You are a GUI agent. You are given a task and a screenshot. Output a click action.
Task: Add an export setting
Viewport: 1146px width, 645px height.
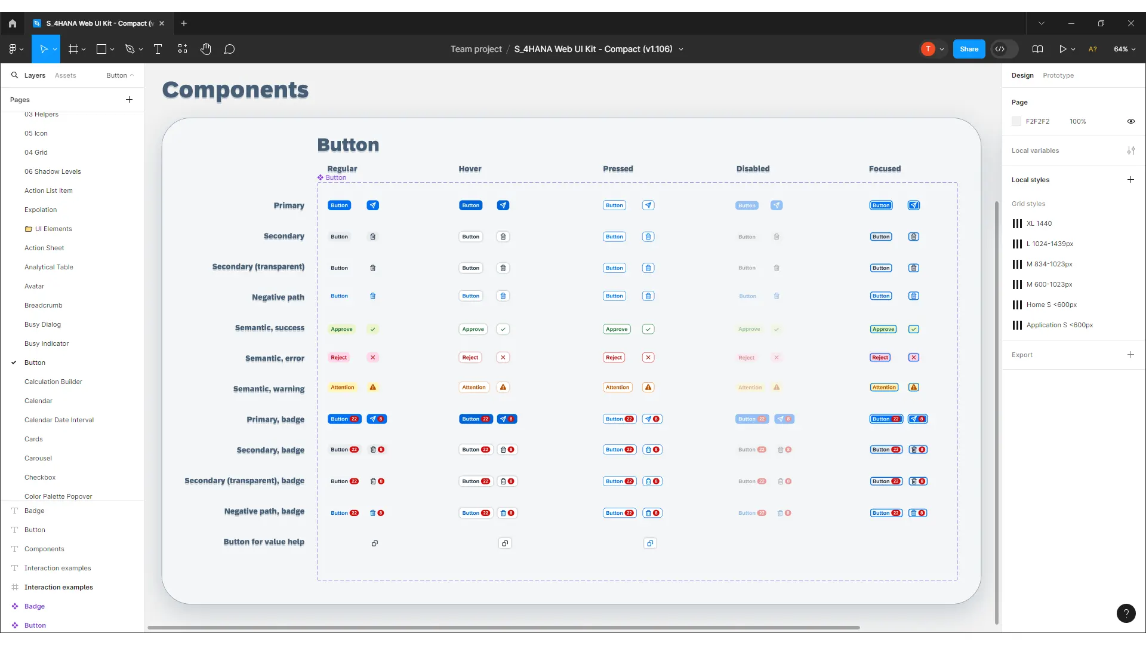1130,355
